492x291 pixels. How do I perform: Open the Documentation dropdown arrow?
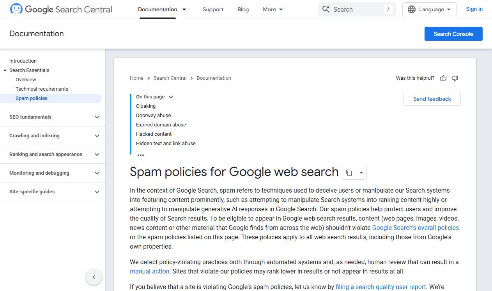click(x=184, y=9)
